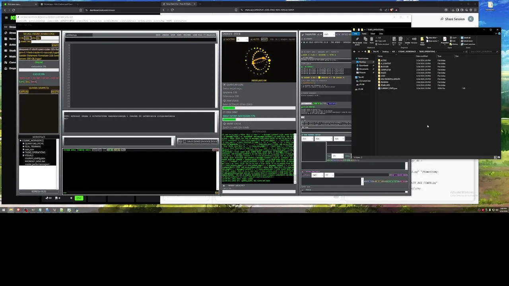Click Invert selection in Explorer ribbon
This screenshot has height=286, width=509.
point(468,44)
